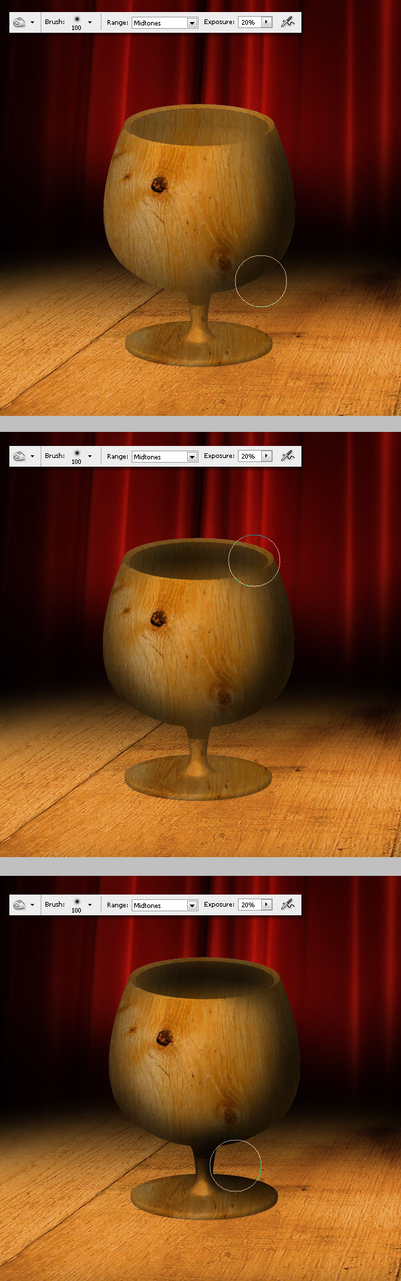Click the brush preview 100 in the first options bar

[76, 23]
